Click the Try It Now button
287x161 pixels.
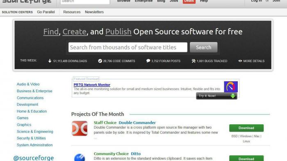click(216, 96)
